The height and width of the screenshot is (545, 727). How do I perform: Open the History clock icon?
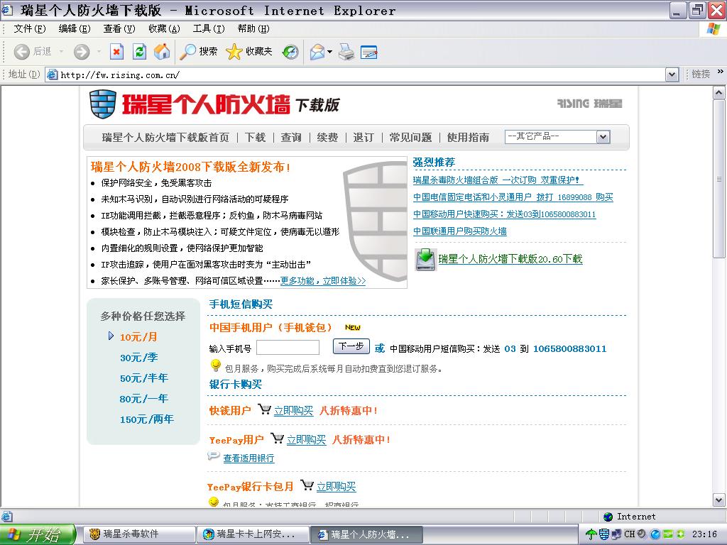290,51
